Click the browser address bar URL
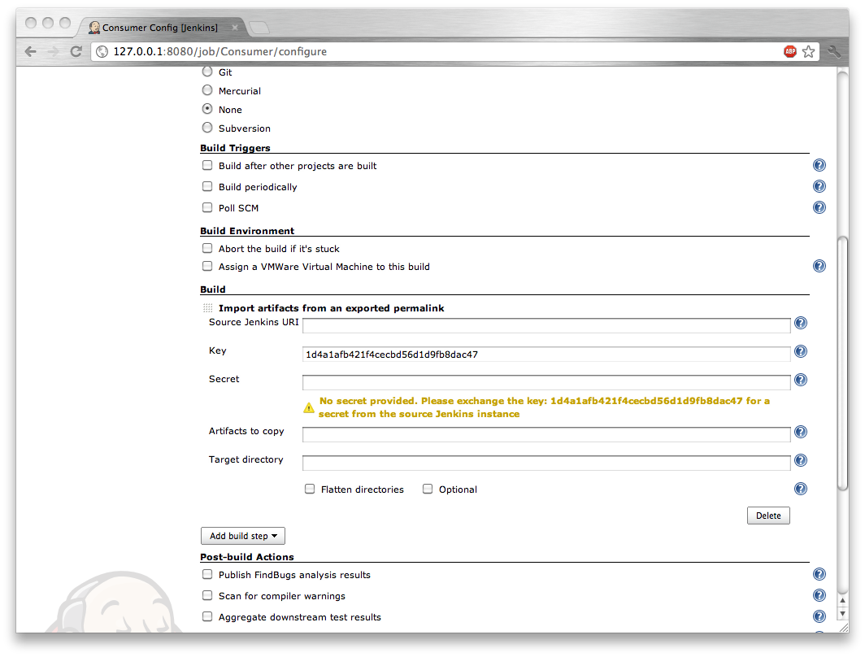 [x=220, y=51]
